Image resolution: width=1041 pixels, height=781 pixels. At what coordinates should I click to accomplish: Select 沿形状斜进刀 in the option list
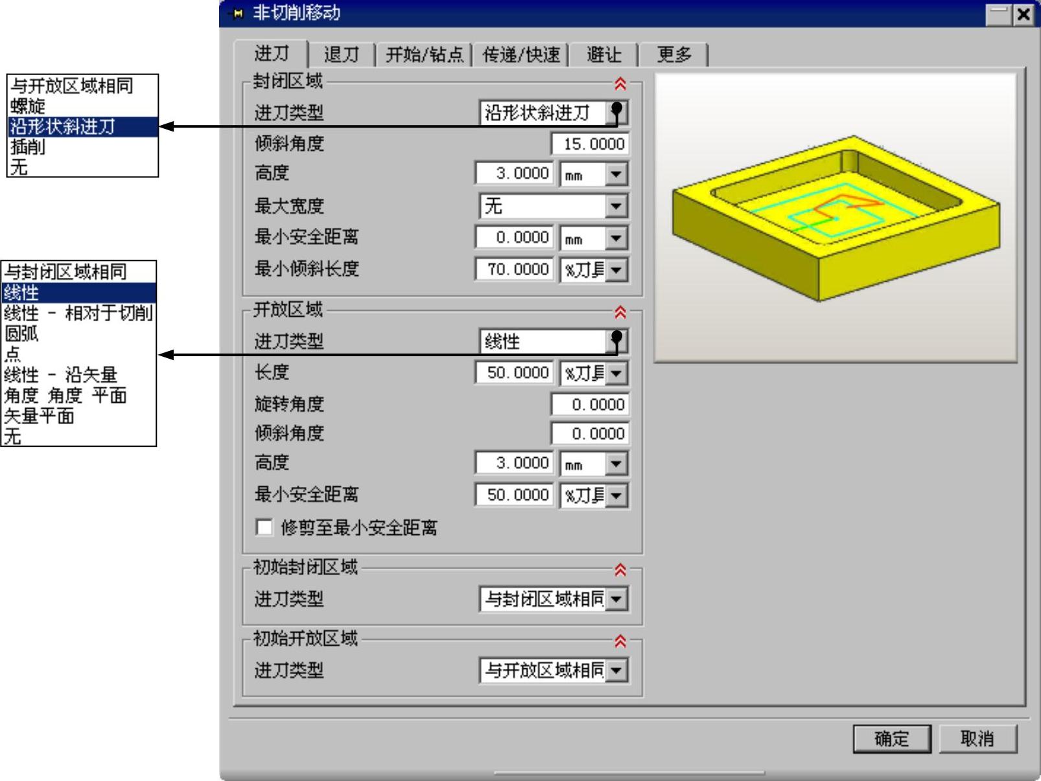pyautogui.click(x=83, y=126)
